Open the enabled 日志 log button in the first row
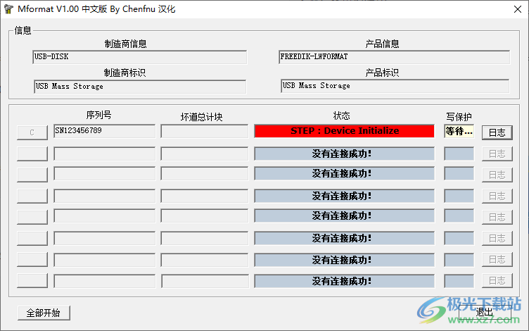The image size is (529, 331). click(497, 132)
